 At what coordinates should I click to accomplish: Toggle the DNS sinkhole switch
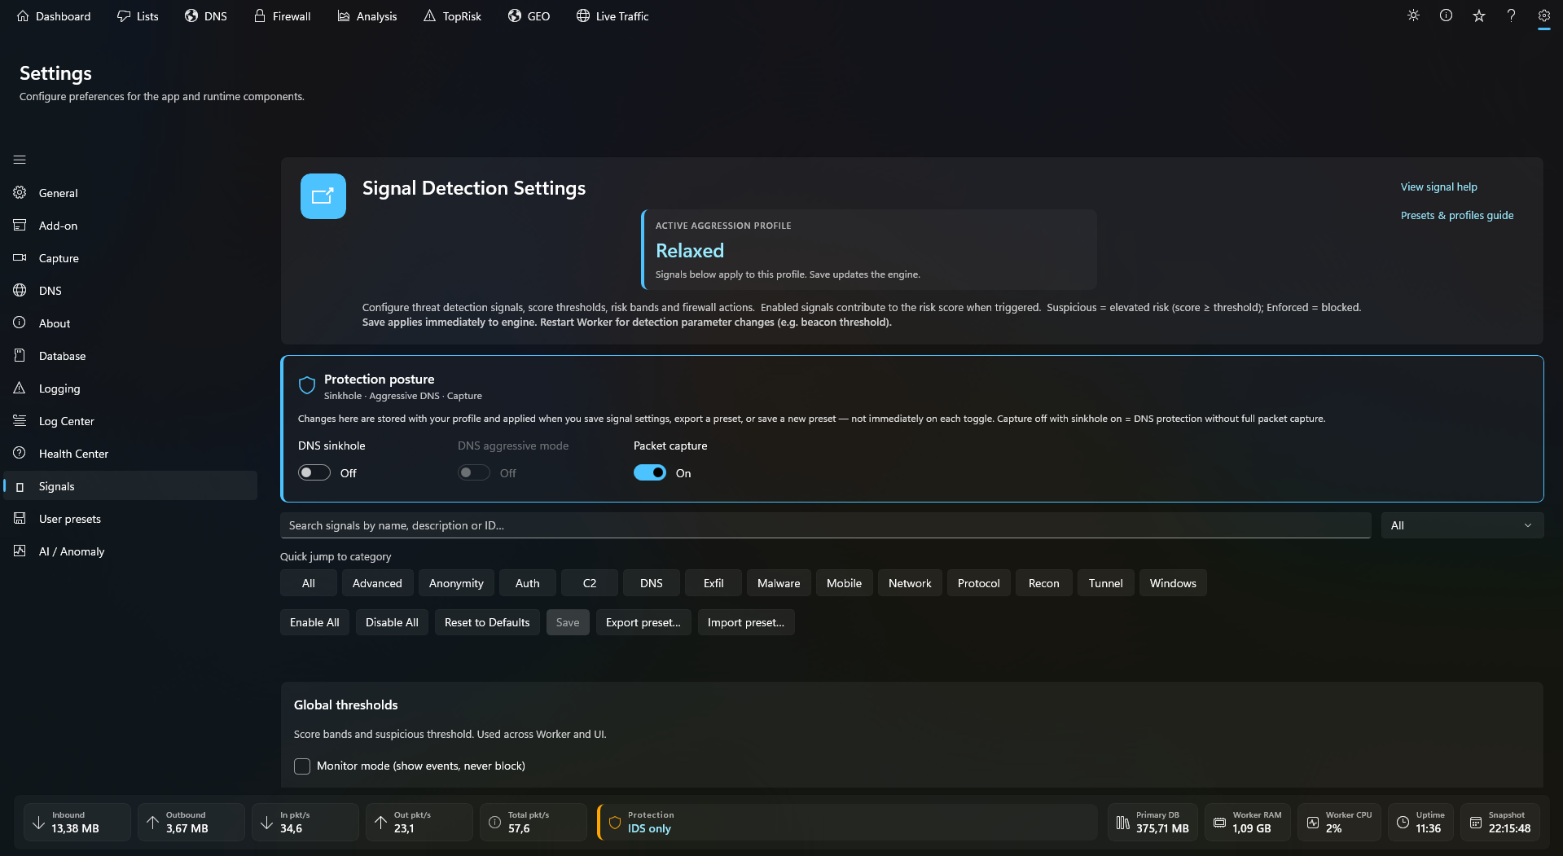point(314,473)
